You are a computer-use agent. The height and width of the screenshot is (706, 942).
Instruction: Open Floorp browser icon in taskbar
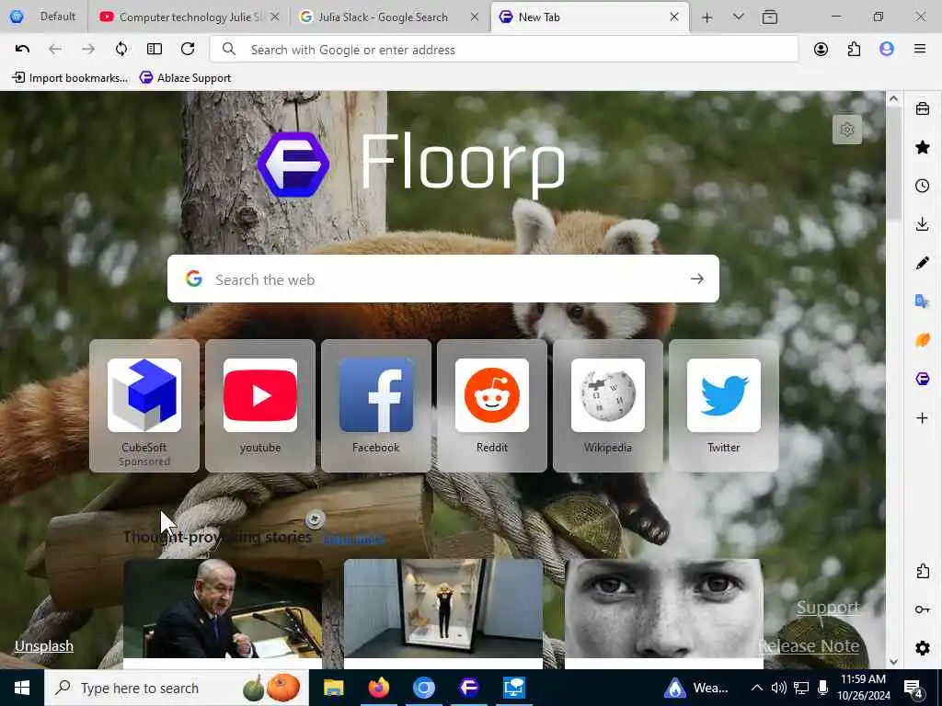click(x=468, y=688)
